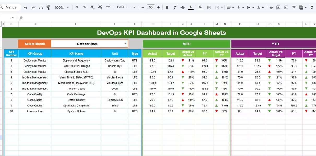The width and height of the screenshot is (316, 156).
Task: Toggle italic text formatting
Action: 175,8
